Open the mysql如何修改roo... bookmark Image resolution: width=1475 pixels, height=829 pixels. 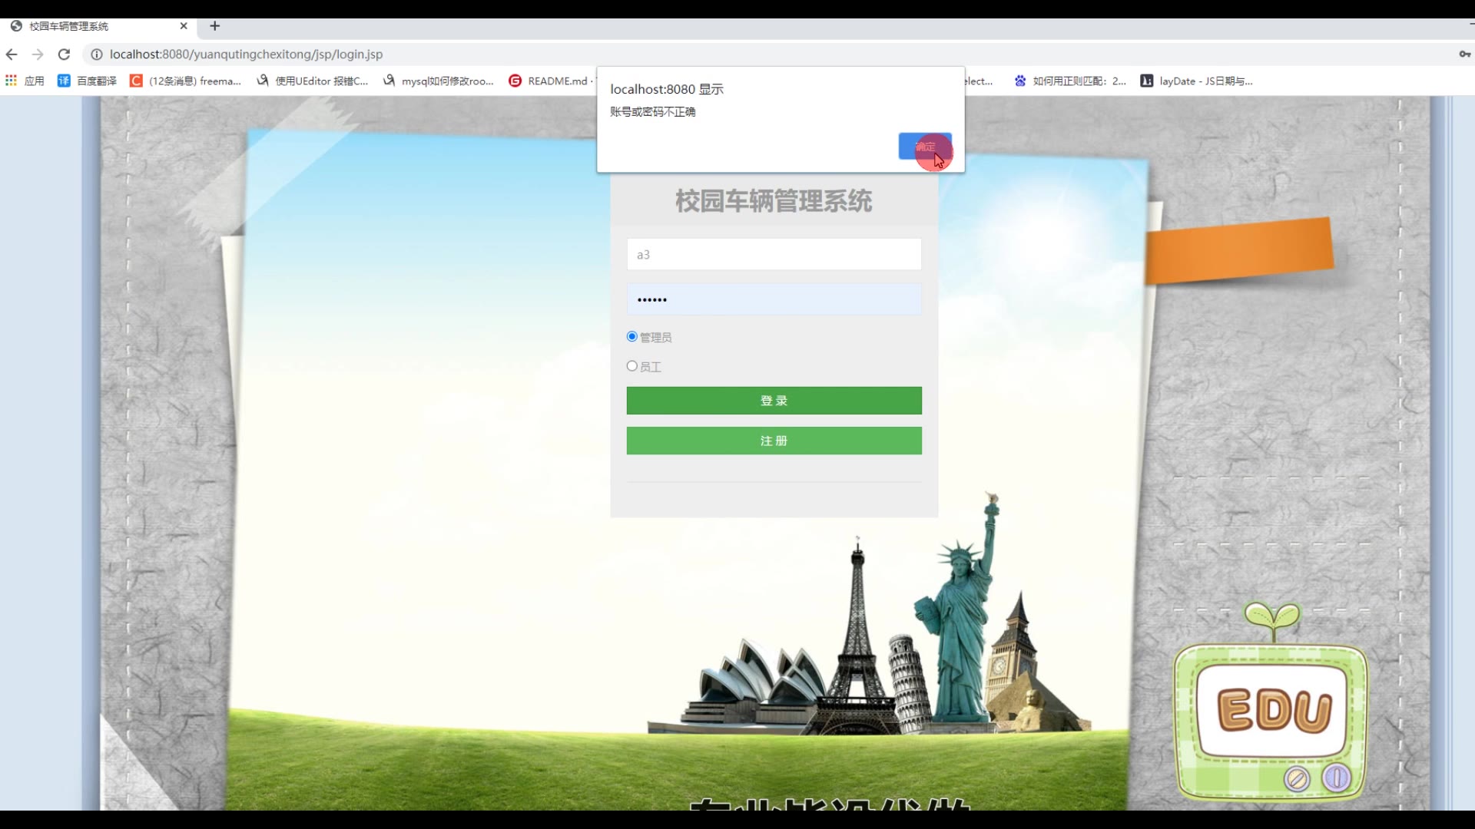coord(439,81)
